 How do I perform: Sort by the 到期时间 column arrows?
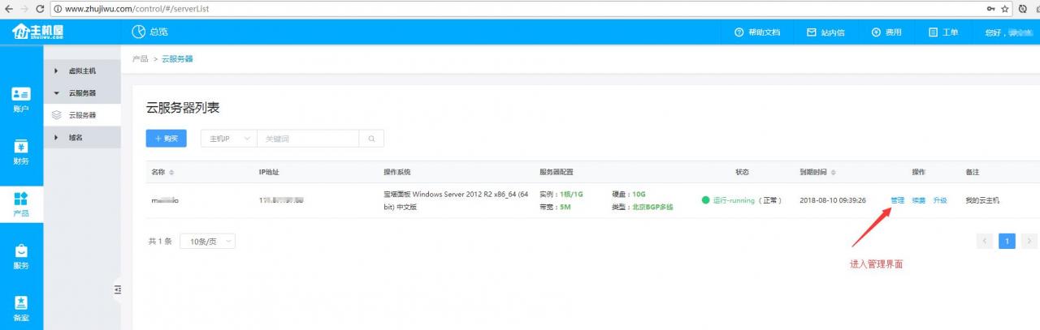pyautogui.click(x=833, y=173)
